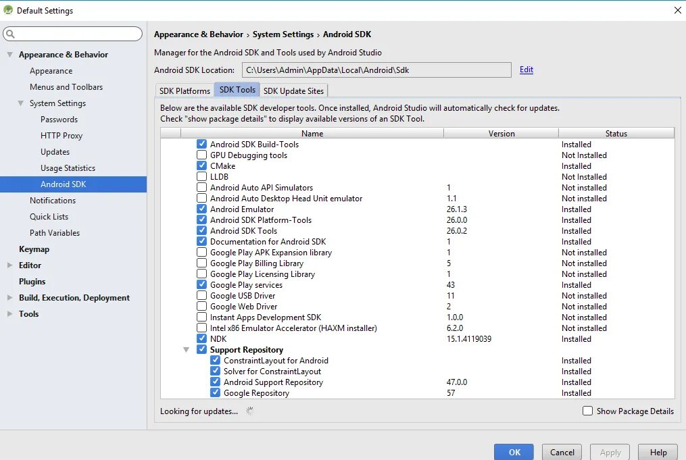Select HTTP Proxy settings
The image size is (686, 460).
62,136
